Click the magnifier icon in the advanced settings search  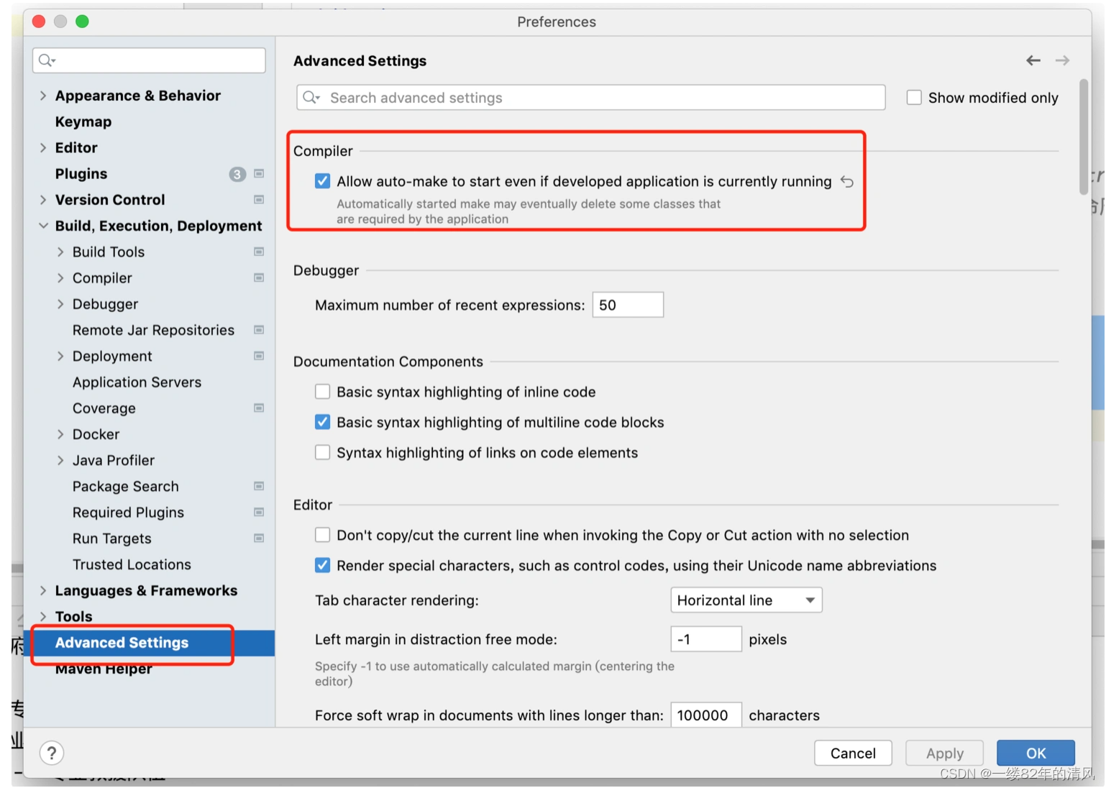(311, 98)
